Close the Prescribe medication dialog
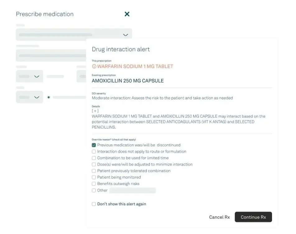The image size is (296, 234). 127,14
